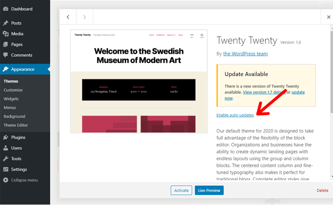Viewport: 333px width, 205px height.
Task: Open Theme Editor from Appearance submenu
Action: coord(16,125)
